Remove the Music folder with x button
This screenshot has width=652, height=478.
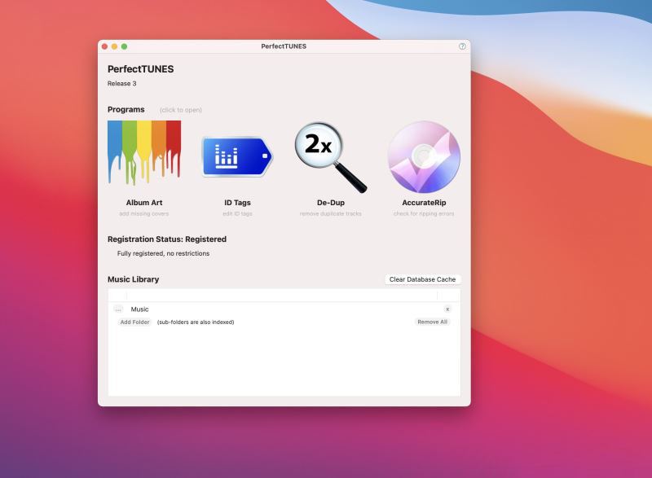click(x=447, y=309)
